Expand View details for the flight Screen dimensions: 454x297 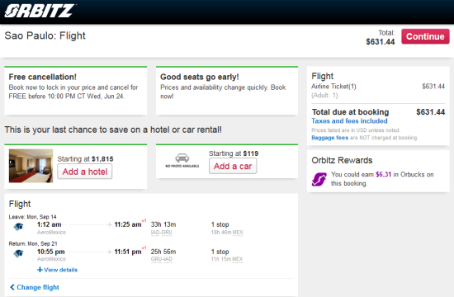click(57, 270)
